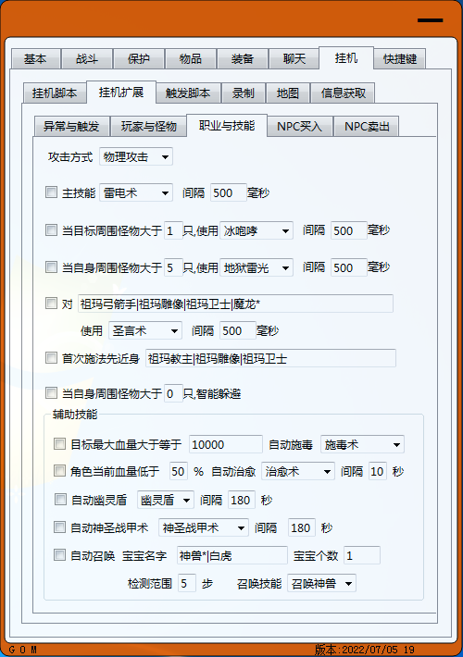This screenshot has width=463, height=657.
Task: Open the 装备 tab
Action: click(242, 58)
